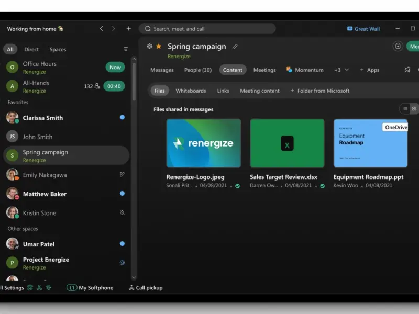Select the Links sub-tab
419x314 pixels.
coord(223,91)
